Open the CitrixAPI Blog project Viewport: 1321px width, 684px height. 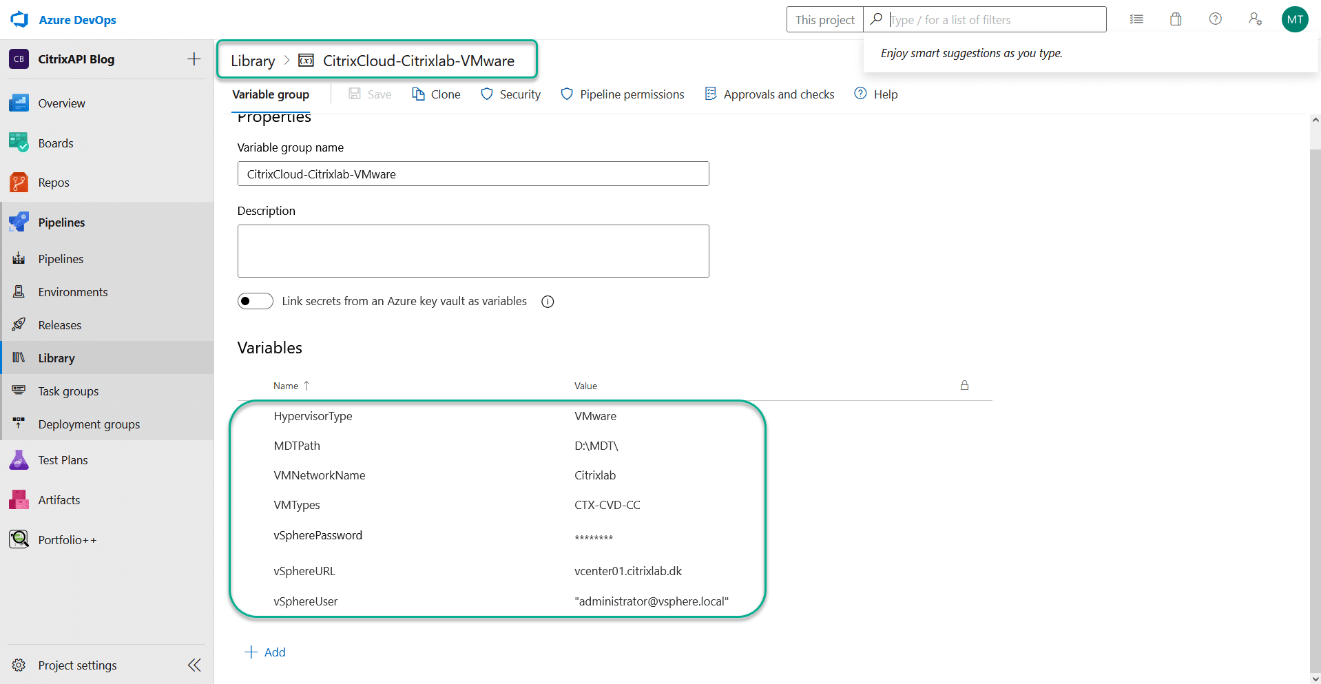point(76,59)
